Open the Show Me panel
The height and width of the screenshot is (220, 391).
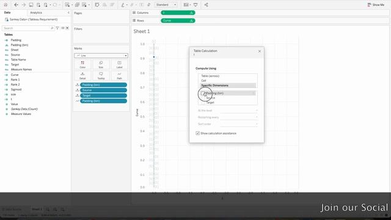376,5
